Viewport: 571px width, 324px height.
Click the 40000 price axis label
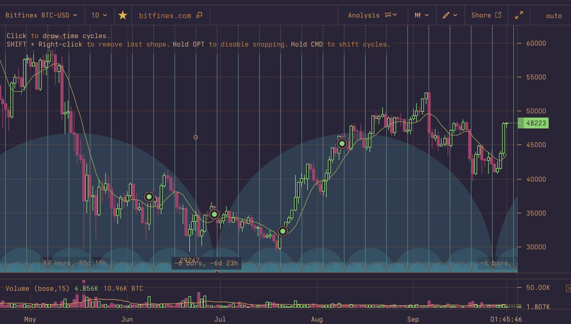536,179
